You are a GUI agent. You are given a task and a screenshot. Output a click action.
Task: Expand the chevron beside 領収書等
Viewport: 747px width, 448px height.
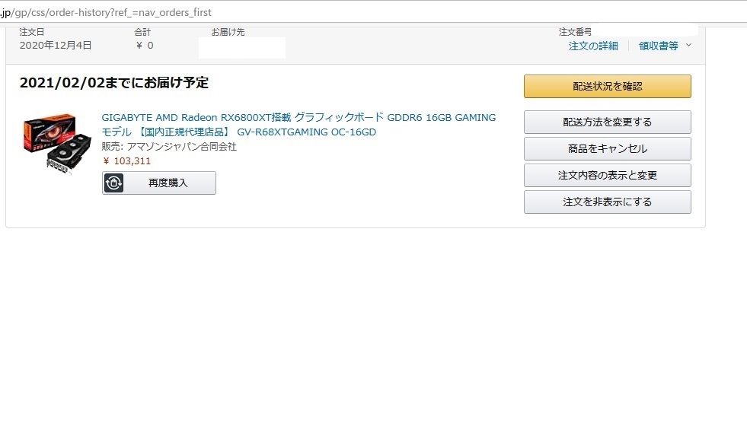point(689,46)
